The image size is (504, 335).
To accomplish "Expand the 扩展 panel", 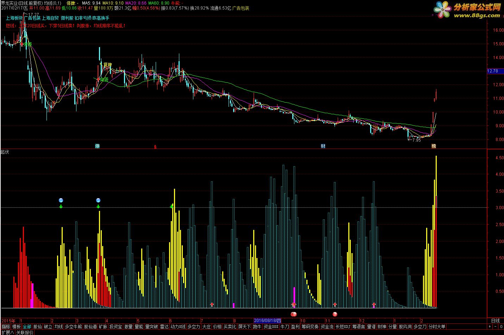I will [x=7, y=333].
